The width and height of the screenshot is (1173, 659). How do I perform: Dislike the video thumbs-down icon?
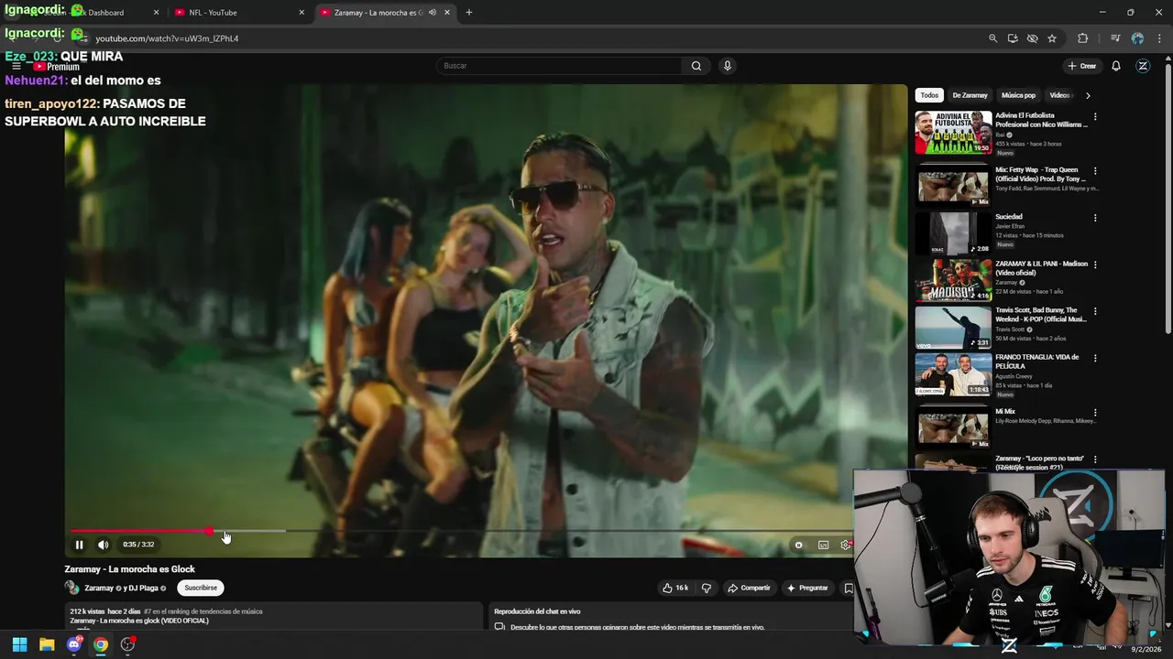click(x=706, y=588)
